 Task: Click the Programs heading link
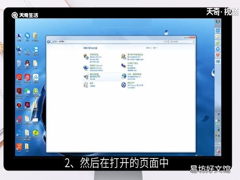[x=92, y=83]
